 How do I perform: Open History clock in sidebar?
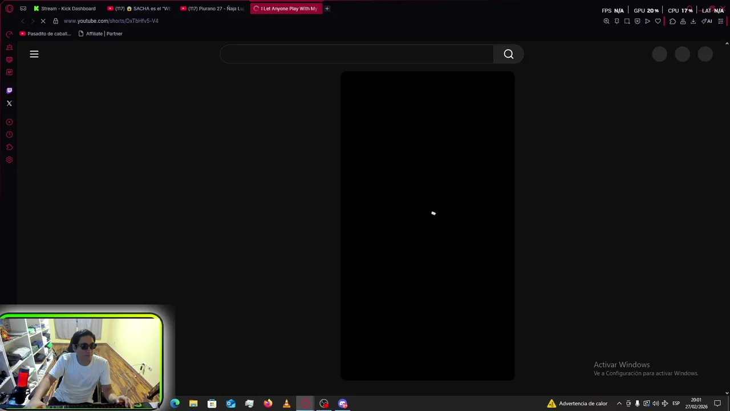9,135
